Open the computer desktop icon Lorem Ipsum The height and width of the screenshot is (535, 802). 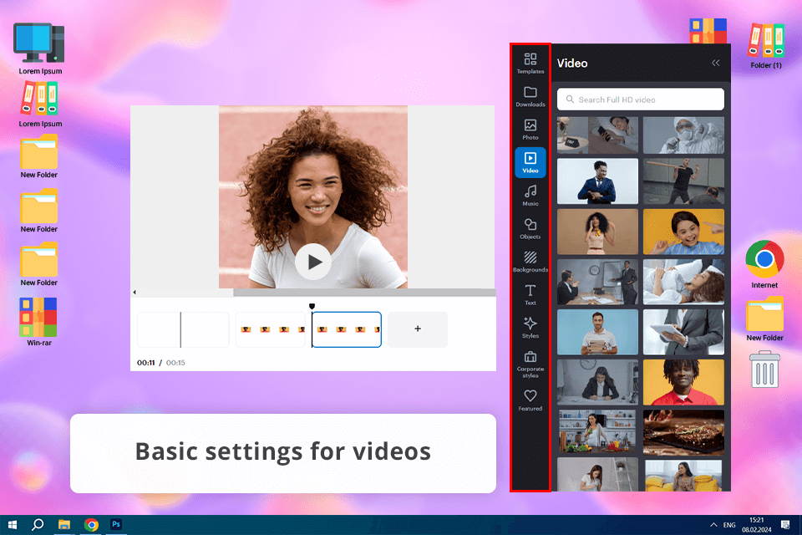tap(40, 48)
